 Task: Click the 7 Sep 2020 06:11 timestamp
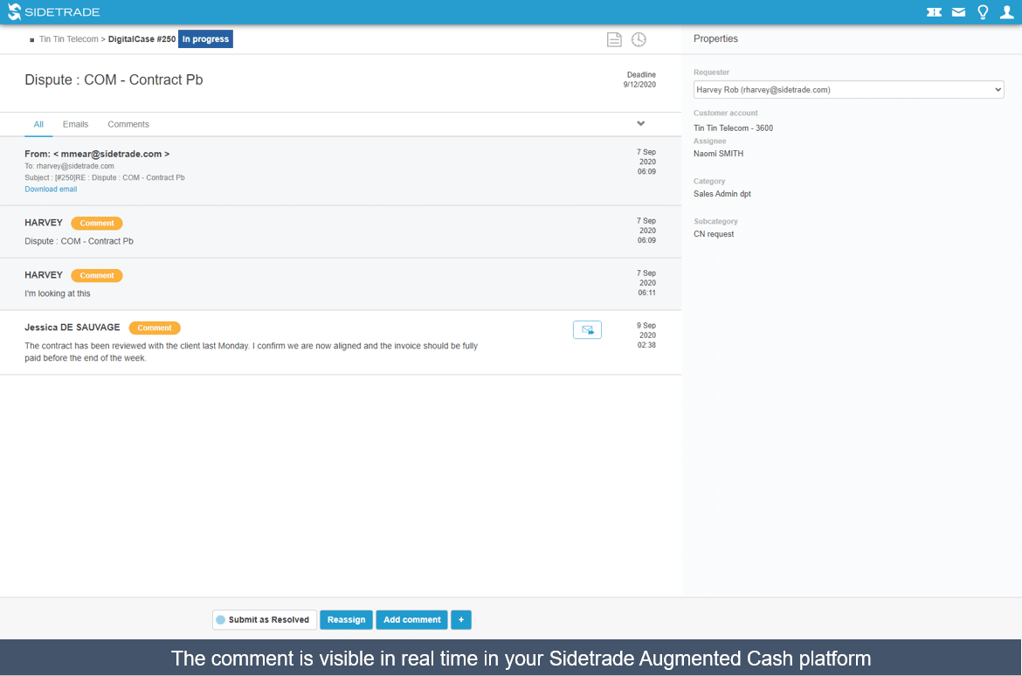[x=646, y=283]
